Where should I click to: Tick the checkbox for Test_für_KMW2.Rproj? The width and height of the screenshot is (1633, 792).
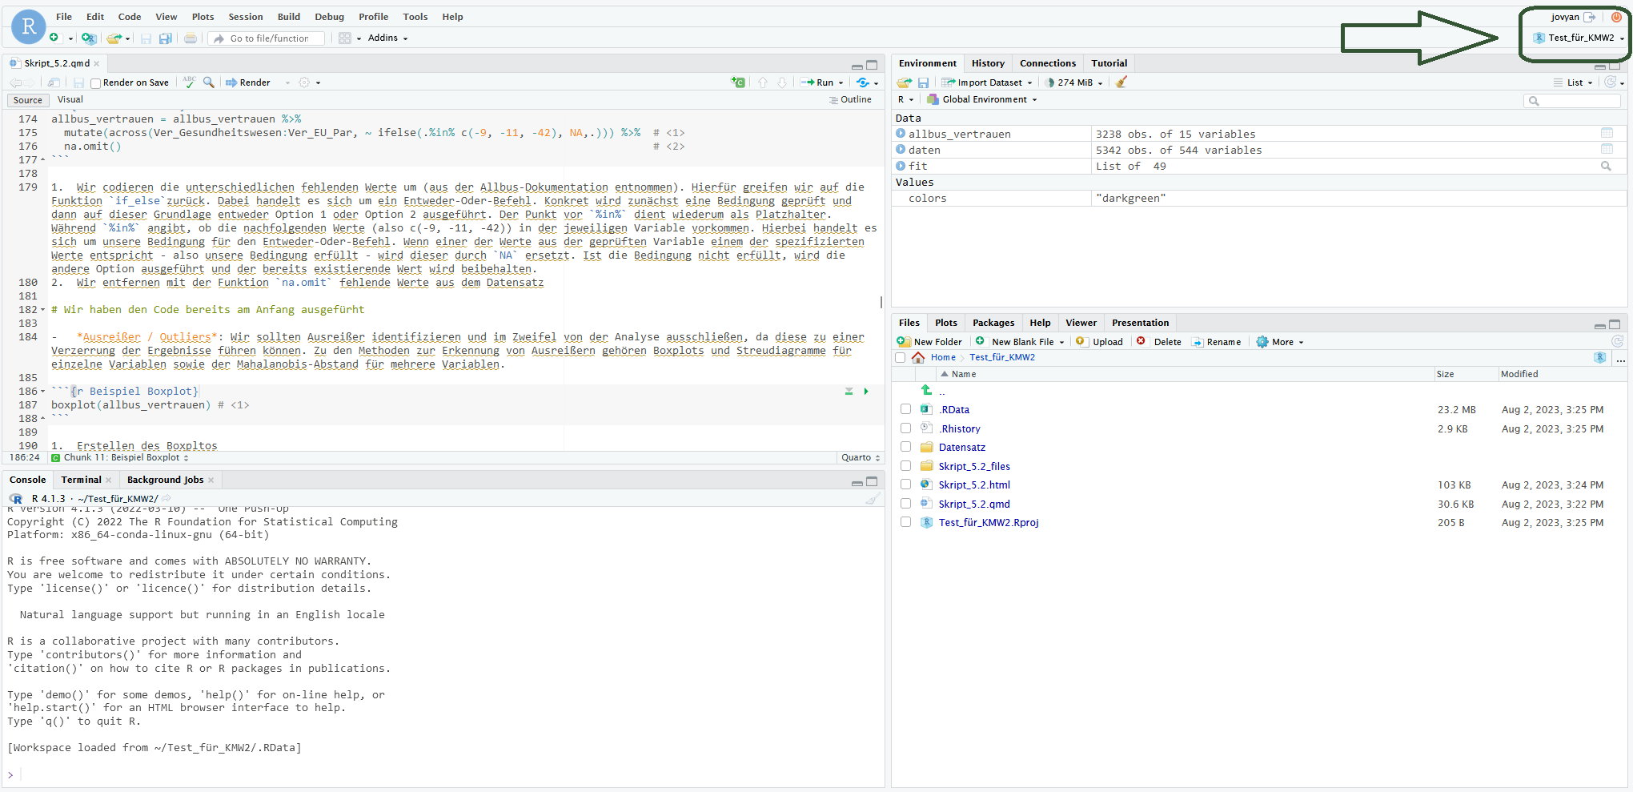905,522
